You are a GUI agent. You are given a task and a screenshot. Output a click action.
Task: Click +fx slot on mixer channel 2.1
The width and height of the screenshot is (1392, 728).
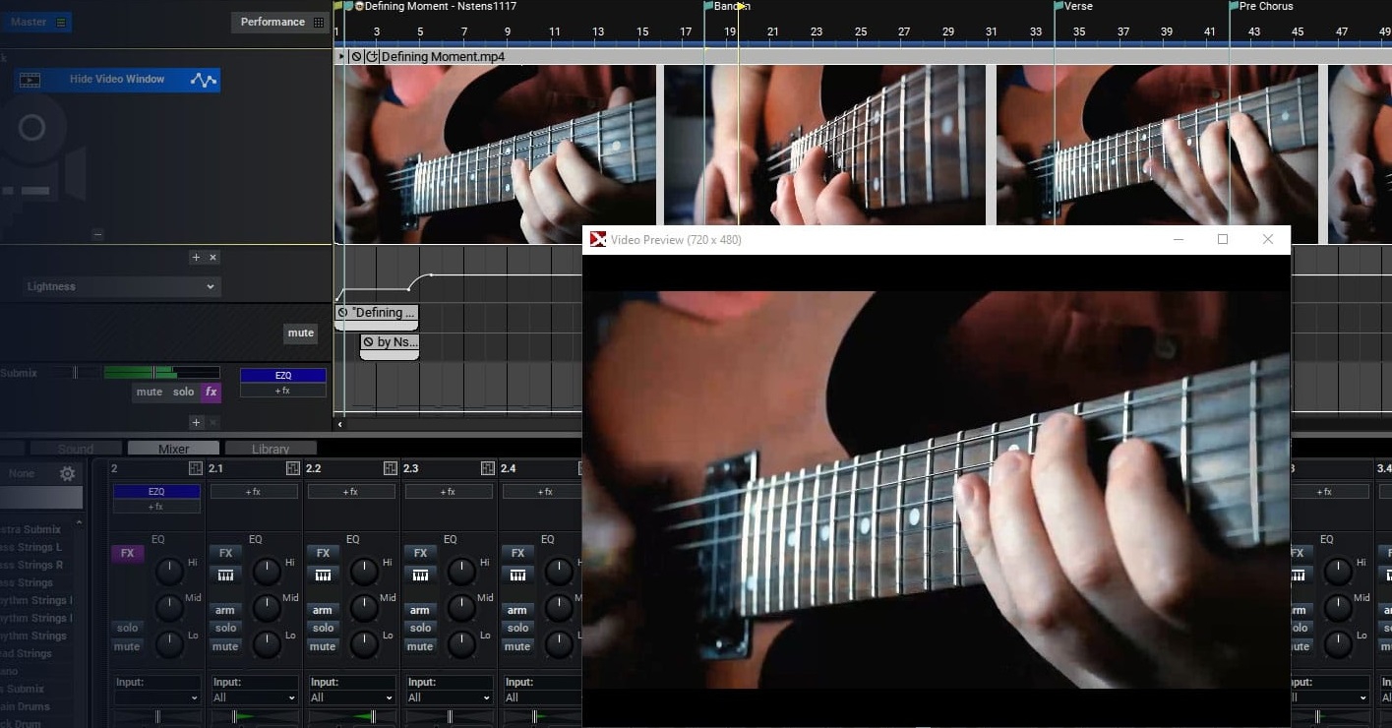coord(254,491)
